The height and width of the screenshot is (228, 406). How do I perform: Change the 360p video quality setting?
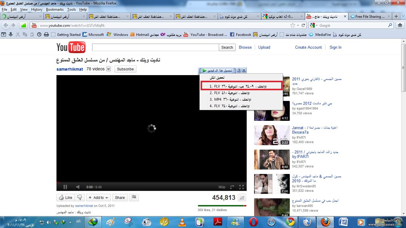[222, 187]
